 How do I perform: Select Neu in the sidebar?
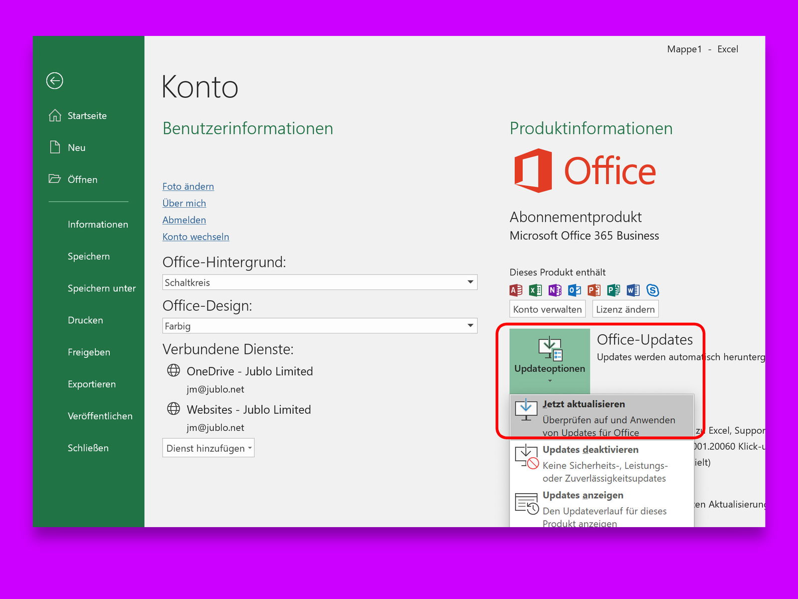(77, 147)
